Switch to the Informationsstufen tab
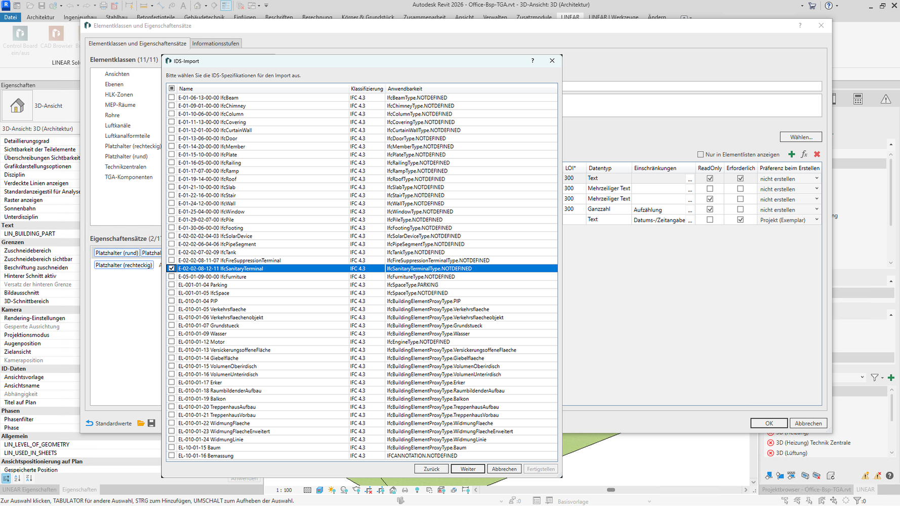The height and width of the screenshot is (506, 900). 216,44
